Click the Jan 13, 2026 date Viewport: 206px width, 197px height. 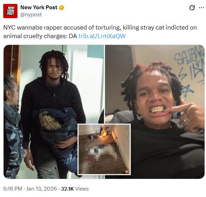(x=41, y=189)
